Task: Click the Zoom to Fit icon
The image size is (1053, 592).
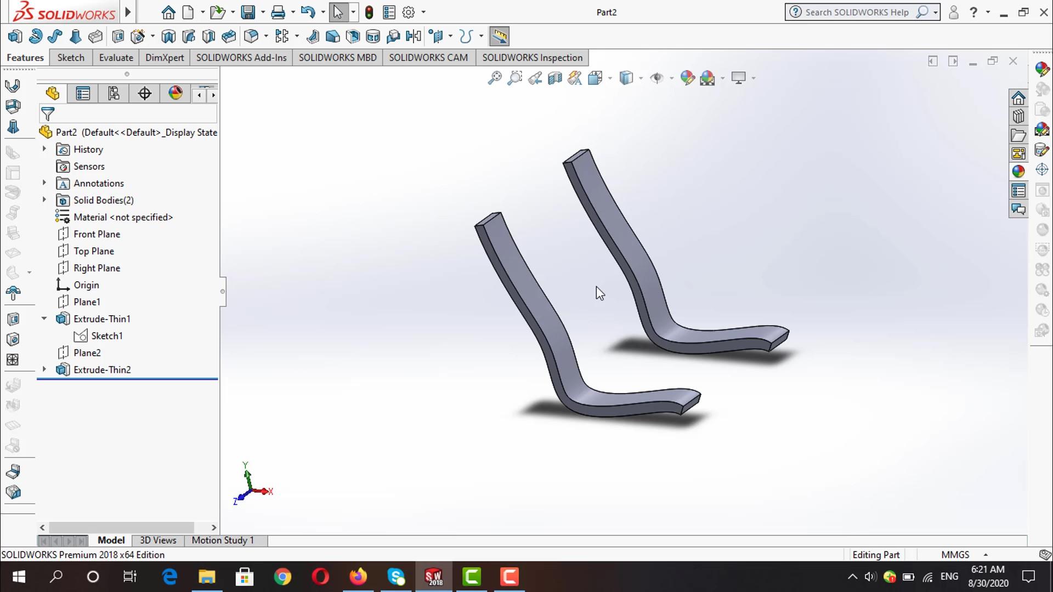Action: (495, 78)
